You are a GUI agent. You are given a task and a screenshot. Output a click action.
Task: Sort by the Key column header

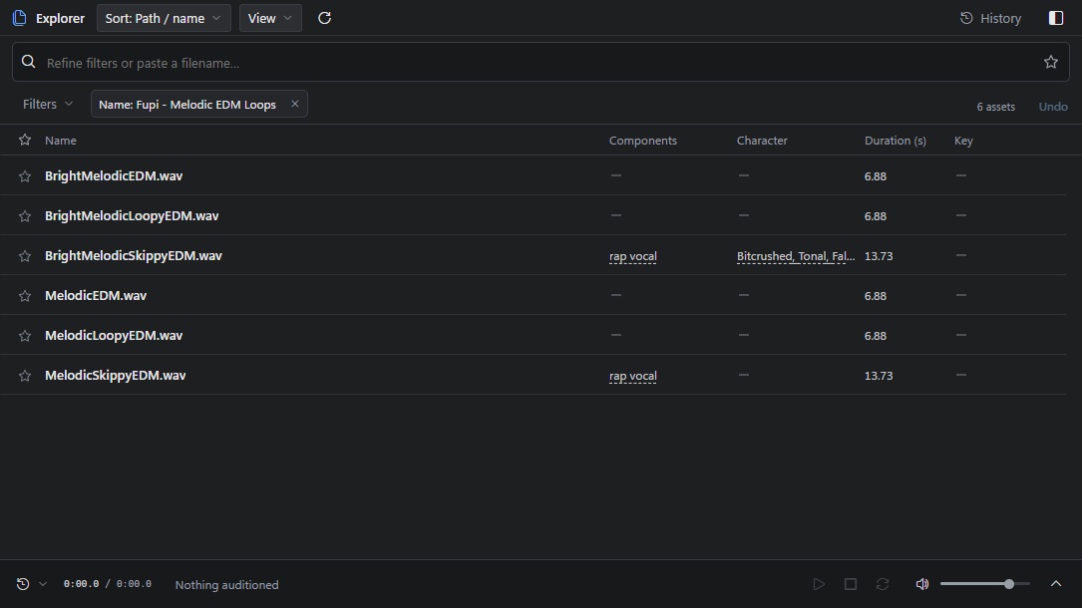(963, 141)
